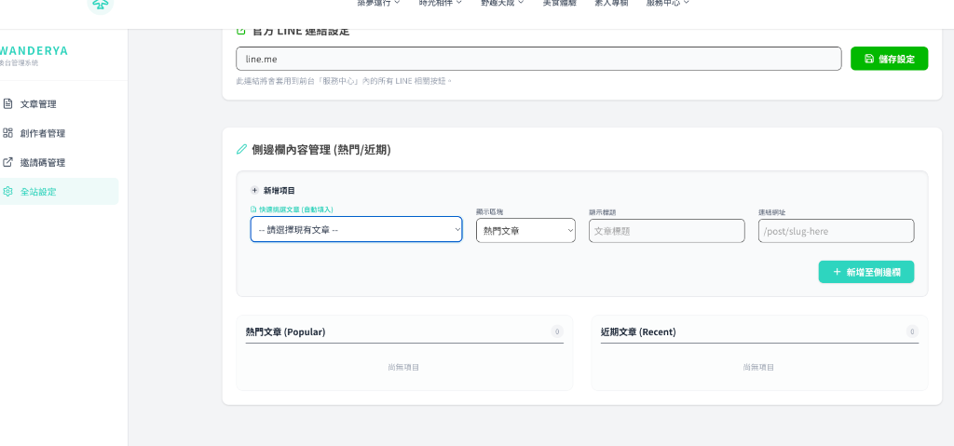Image resolution: width=954 pixels, height=446 pixels.
Task: Click the gear icon beside 全站設定
Action: click(8, 192)
